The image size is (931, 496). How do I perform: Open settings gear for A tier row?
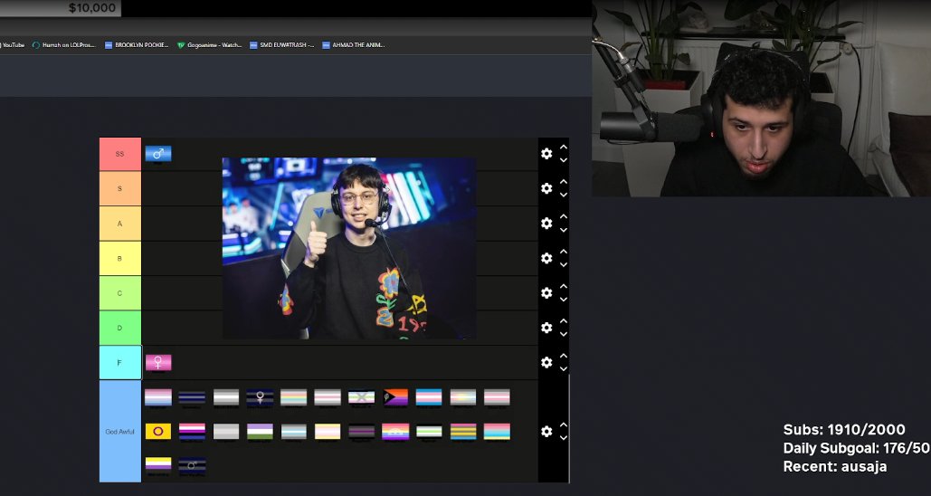[546, 224]
